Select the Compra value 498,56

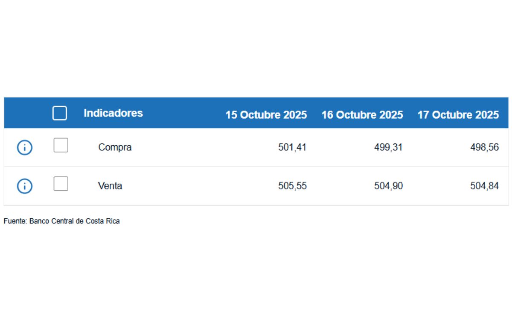coord(484,147)
